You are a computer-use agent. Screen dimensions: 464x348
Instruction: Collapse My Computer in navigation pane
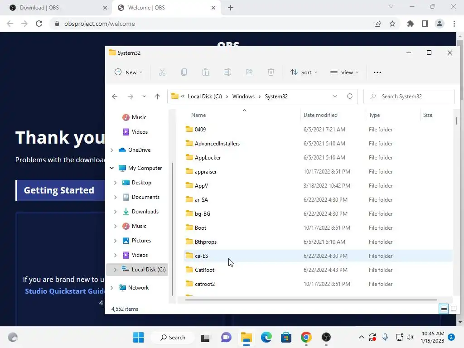pos(112,168)
